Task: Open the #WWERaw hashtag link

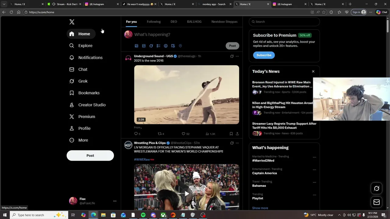Action: click(142, 160)
